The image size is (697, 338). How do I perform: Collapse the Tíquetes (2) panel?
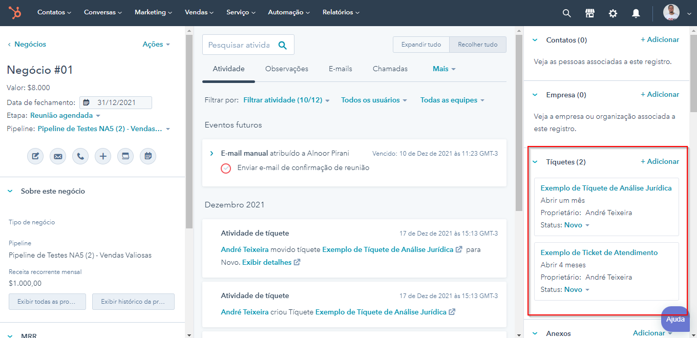tap(534, 161)
